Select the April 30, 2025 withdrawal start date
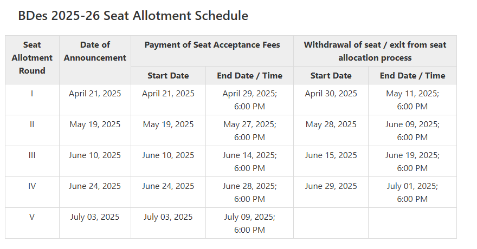The width and height of the screenshot is (477, 249). [x=331, y=94]
